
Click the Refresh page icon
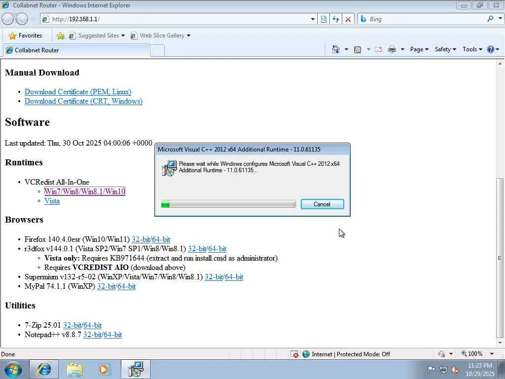point(335,19)
